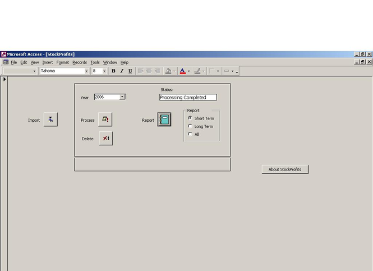
Task: Click the Status: label
Action: tap(167, 90)
